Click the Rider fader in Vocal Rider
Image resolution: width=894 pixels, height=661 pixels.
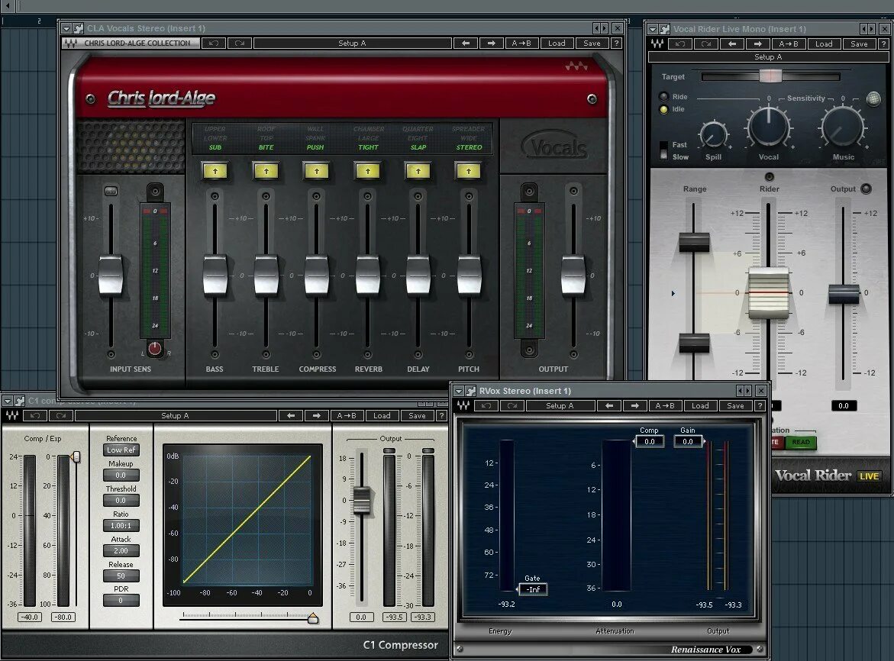click(x=769, y=292)
